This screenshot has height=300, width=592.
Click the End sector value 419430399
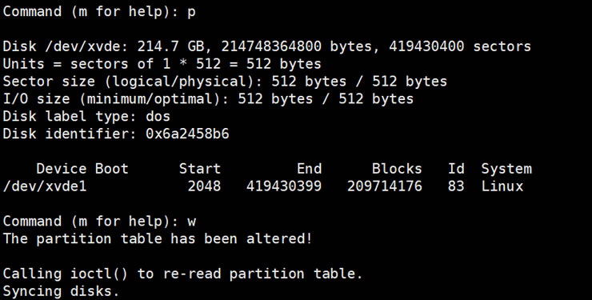[284, 186]
